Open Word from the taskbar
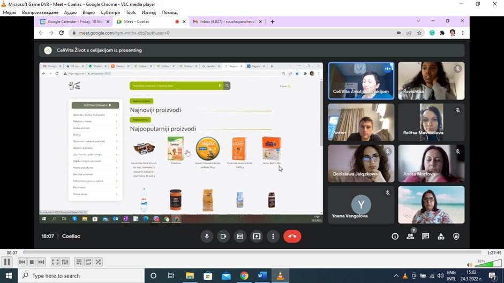The width and height of the screenshot is (504, 283). (262, 276)
